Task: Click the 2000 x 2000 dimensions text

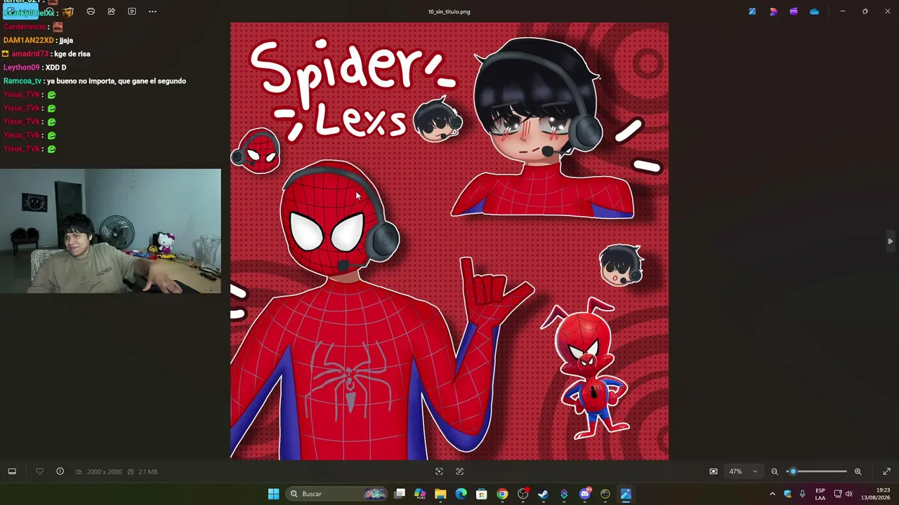Action: click(104, 472)
